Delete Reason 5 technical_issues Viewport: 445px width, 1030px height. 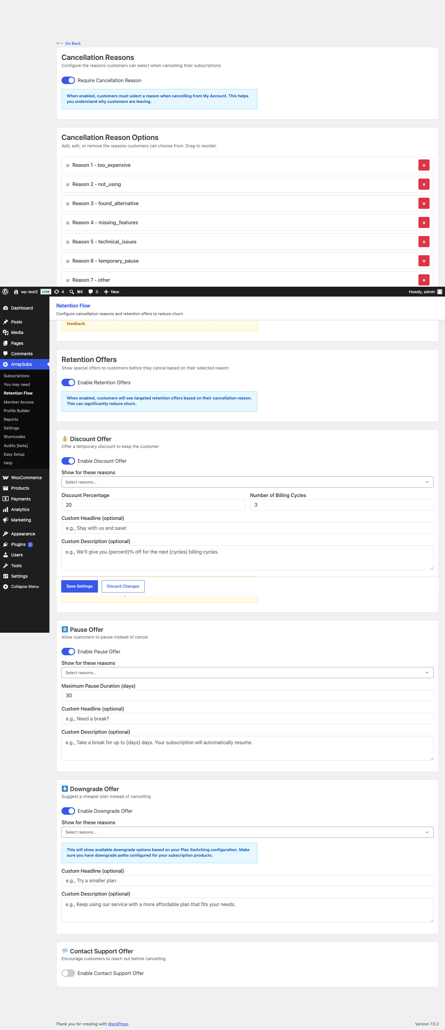coord(424,242)
